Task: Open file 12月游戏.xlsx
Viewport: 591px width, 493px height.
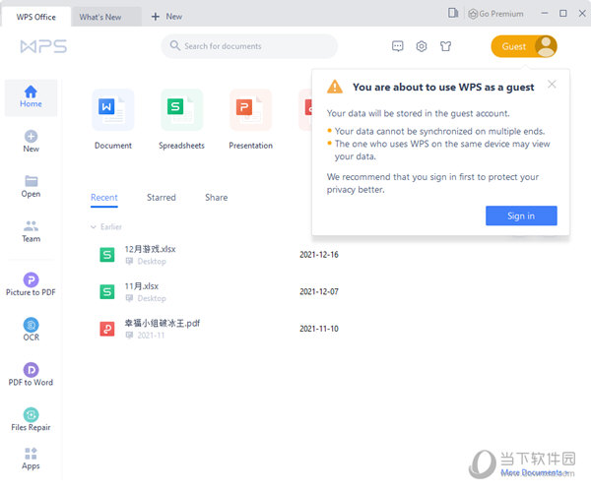Action: pyautogui.click(x=150, y=249)
